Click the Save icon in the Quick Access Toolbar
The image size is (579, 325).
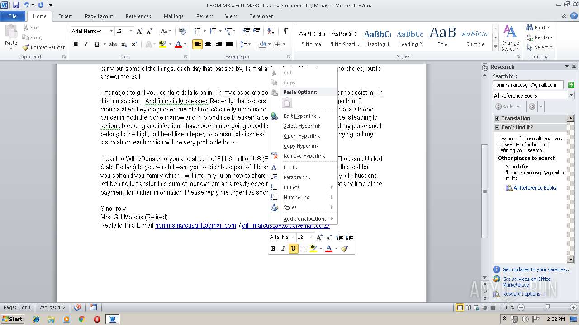[16, 5]
